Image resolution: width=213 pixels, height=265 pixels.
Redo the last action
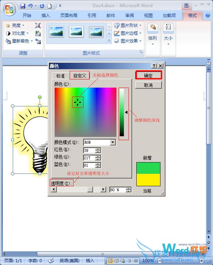pos(42,6)
